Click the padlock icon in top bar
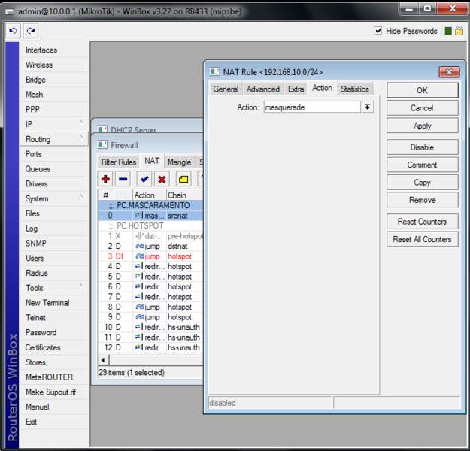 (x=459, y=31)
